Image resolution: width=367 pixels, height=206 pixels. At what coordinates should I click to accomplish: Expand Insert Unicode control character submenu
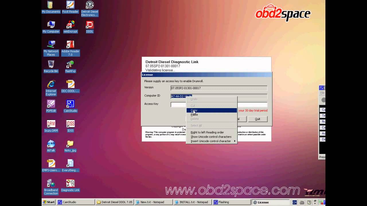tap(212, 141)
